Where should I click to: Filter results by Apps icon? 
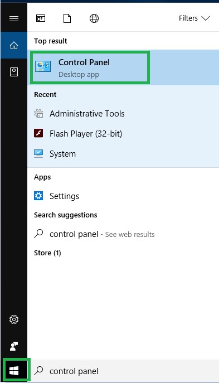(41, 18)
